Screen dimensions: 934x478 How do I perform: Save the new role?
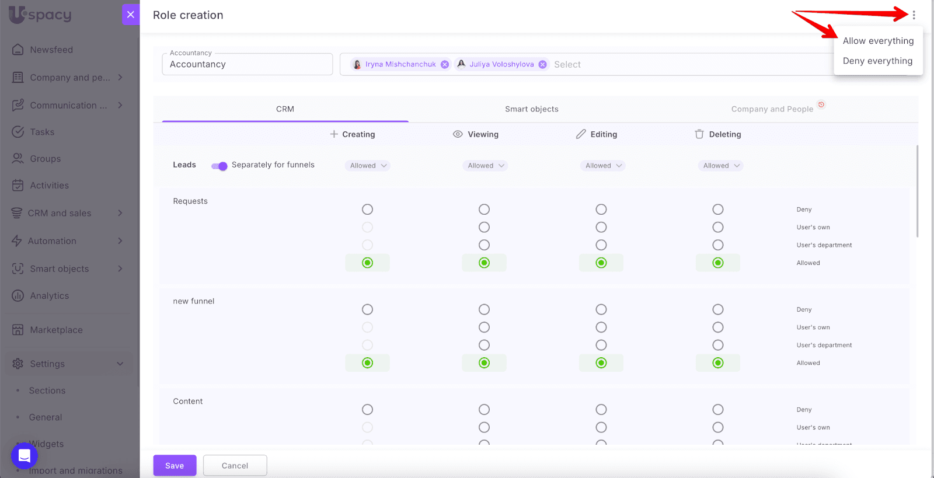[175, 466]
